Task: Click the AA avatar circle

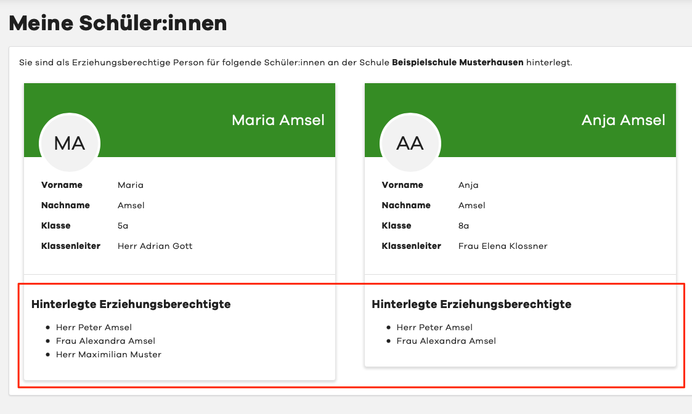Action: click(x=410, y=143)
